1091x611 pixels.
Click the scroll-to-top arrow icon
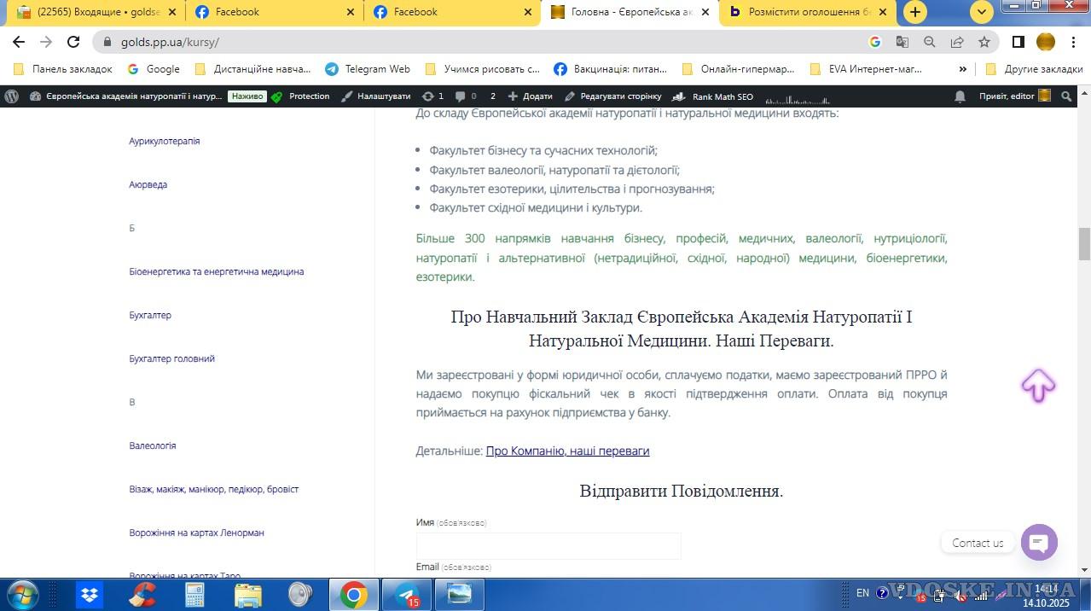pos(1038,385)
